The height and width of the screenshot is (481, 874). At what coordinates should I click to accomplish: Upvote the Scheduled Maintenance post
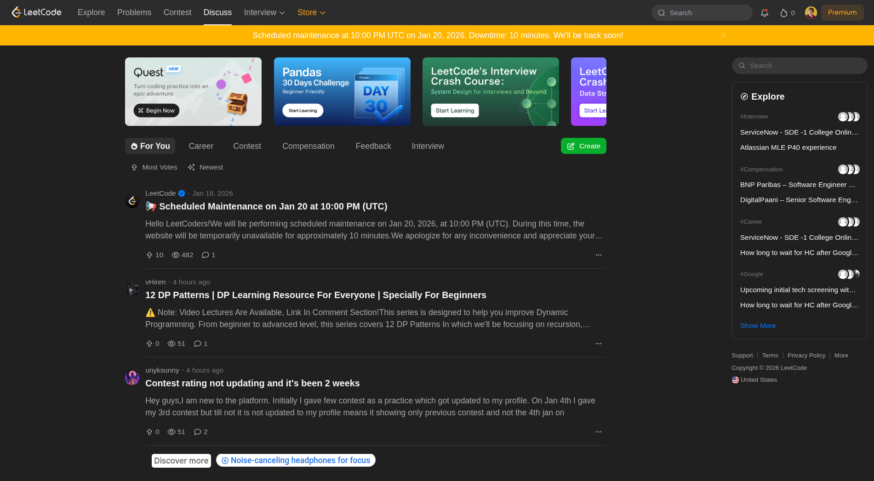[x=149, y=255]
